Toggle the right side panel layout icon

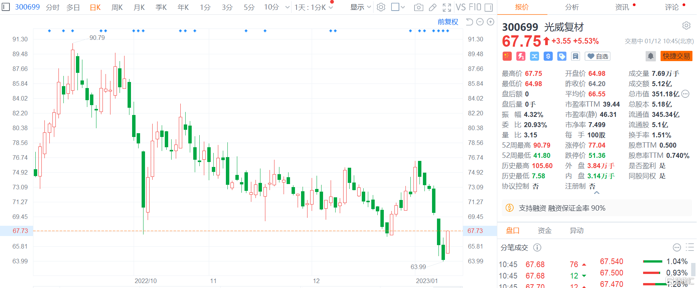pyautogui.click(x=489, y=7)
